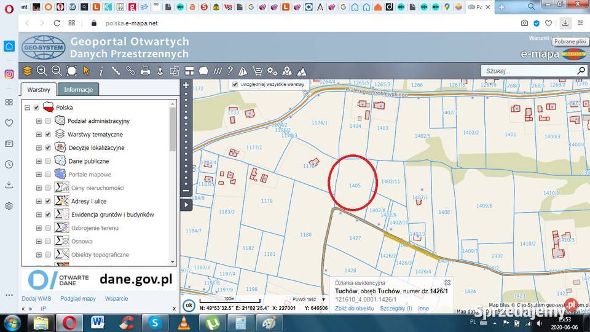
Task: Open the gears settings tool
Action: point(272,71)
